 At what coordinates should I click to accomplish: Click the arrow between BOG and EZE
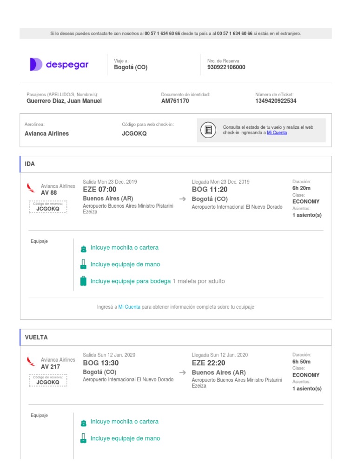pyautogui.click(x=183, y=373)
